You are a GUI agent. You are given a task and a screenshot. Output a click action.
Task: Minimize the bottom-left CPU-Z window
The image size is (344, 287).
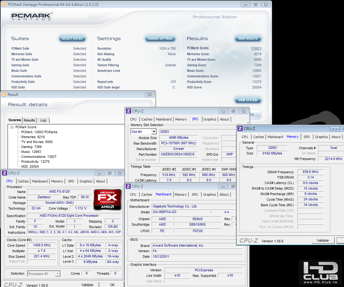point(99,173)
